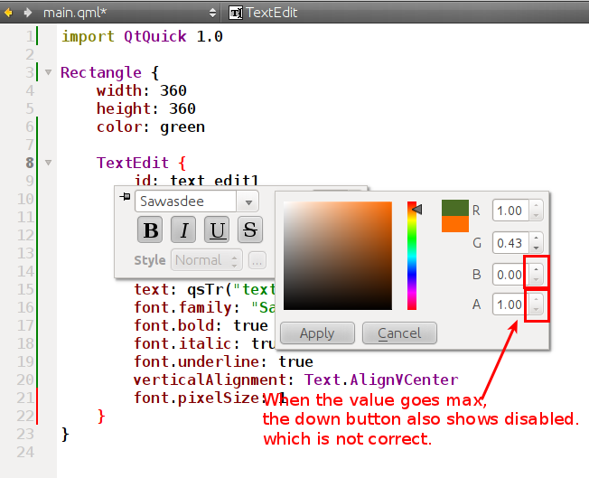Collapse the Rectangle code block

click(48, 72)
